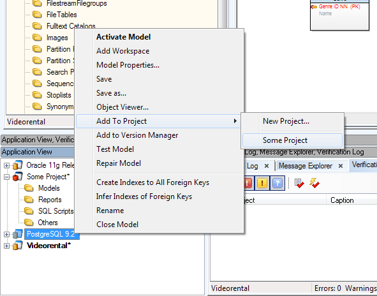
Task: Click the Images folder icon
Action: 37,37
